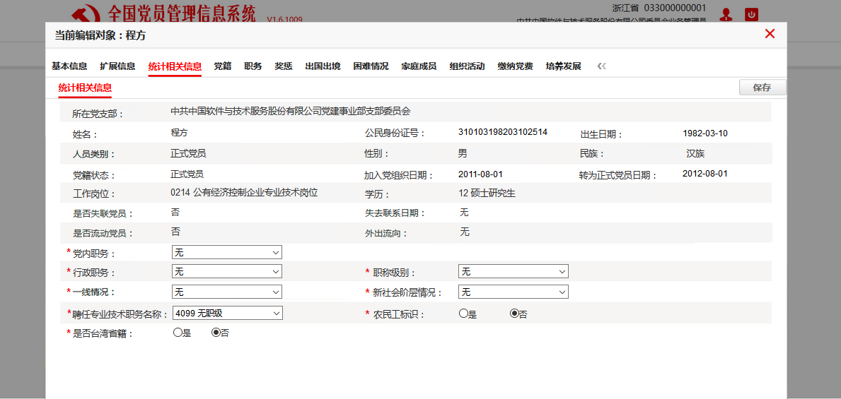Click the 统计相关信息 sub-section label
The height and width of the screenshot is (399, 841).
click(x=85, y=88)
